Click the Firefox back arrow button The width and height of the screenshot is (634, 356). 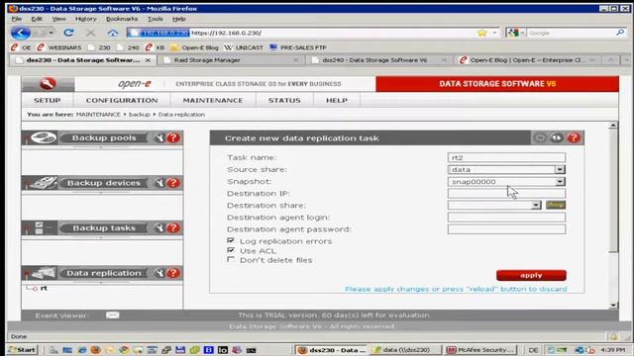click(20, 33)
